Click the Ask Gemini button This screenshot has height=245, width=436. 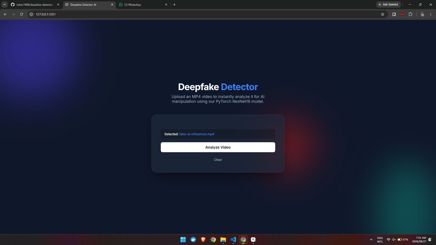388,5
